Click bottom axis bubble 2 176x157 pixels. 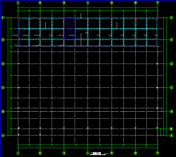40,153
